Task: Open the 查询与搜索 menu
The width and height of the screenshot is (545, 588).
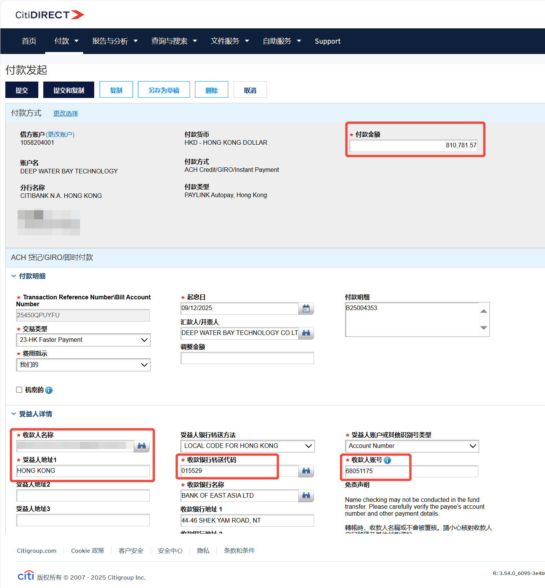Action: (x=174, y=41)
